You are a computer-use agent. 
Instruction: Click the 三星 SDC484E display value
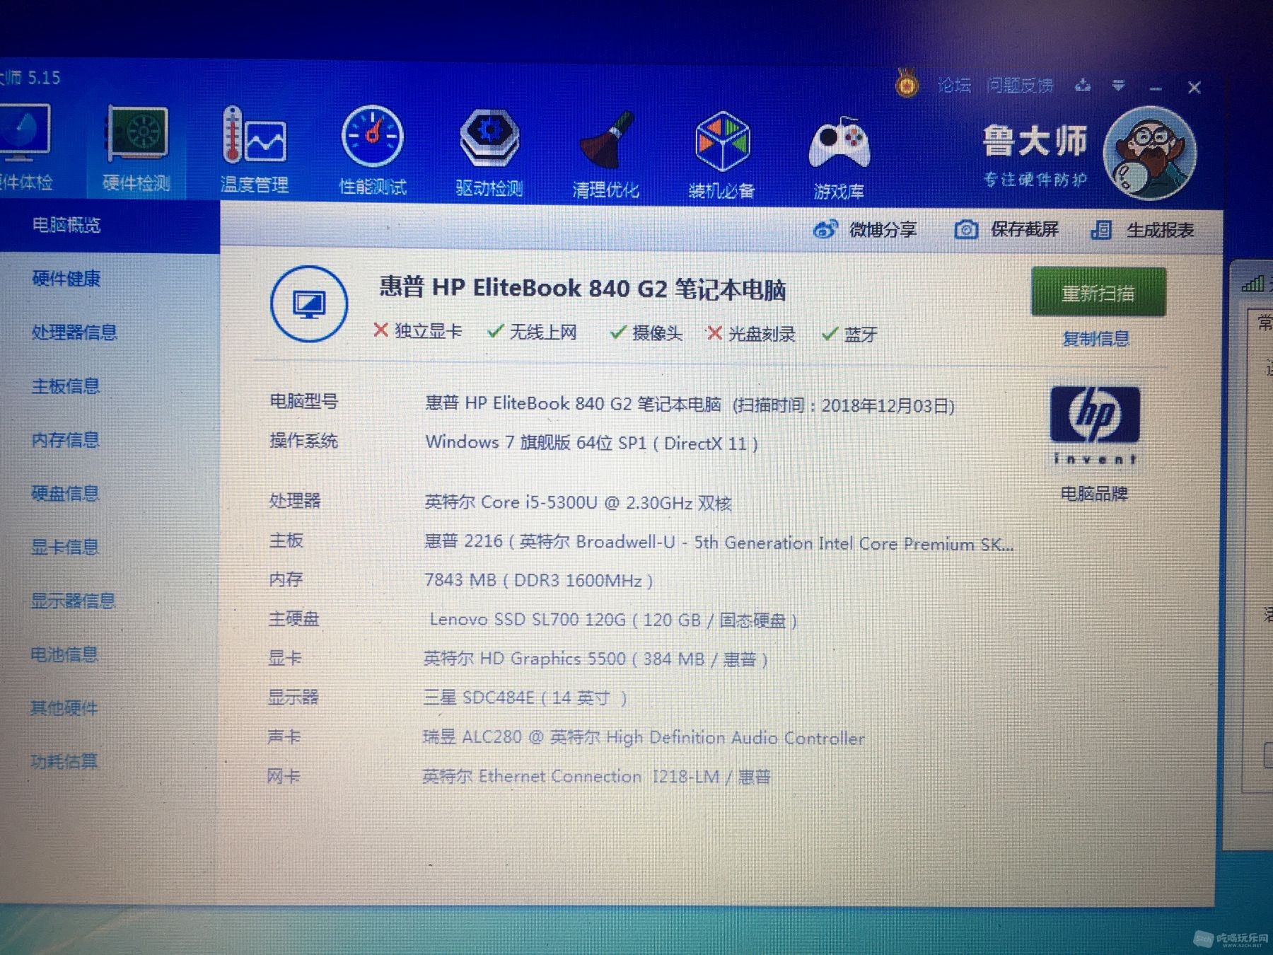[525, 698]
